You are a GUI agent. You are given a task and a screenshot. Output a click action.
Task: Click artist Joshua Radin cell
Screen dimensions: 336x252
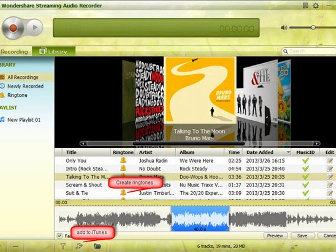point(153,161)
